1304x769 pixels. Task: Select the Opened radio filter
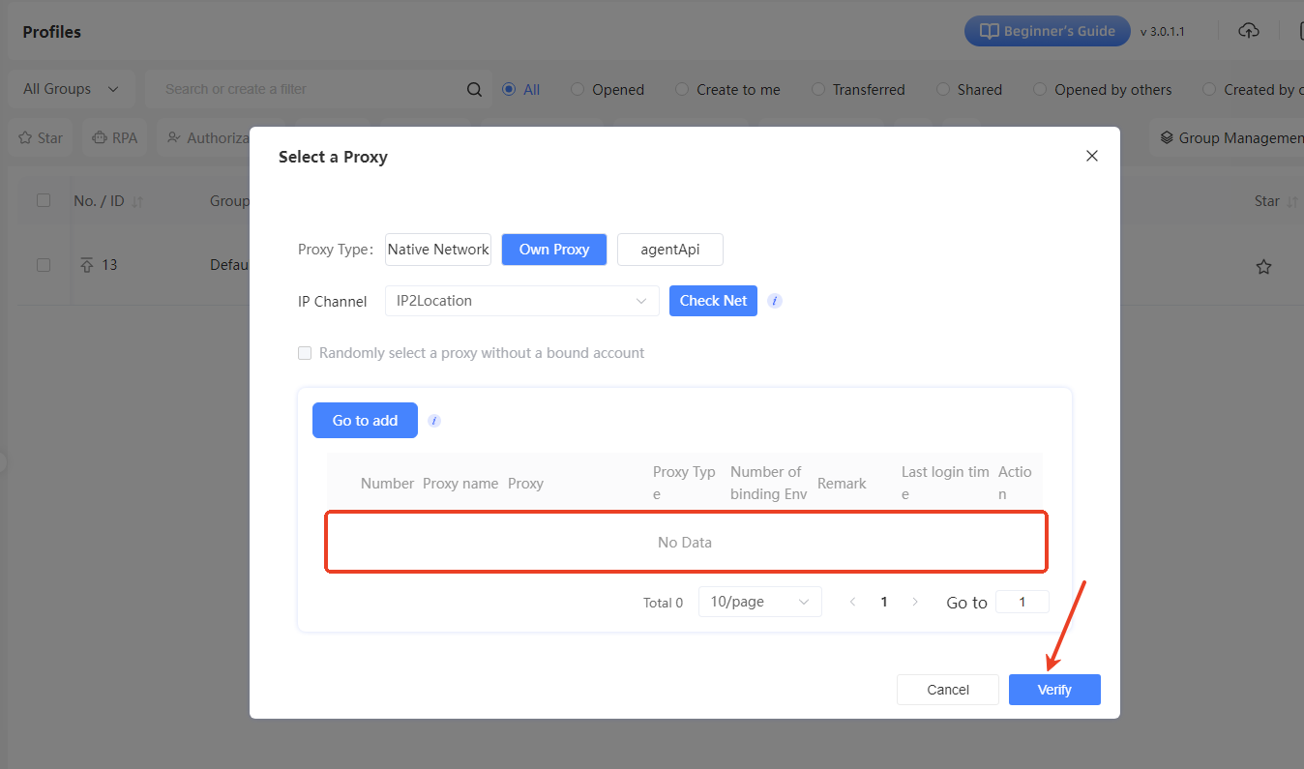click(578, 89)
